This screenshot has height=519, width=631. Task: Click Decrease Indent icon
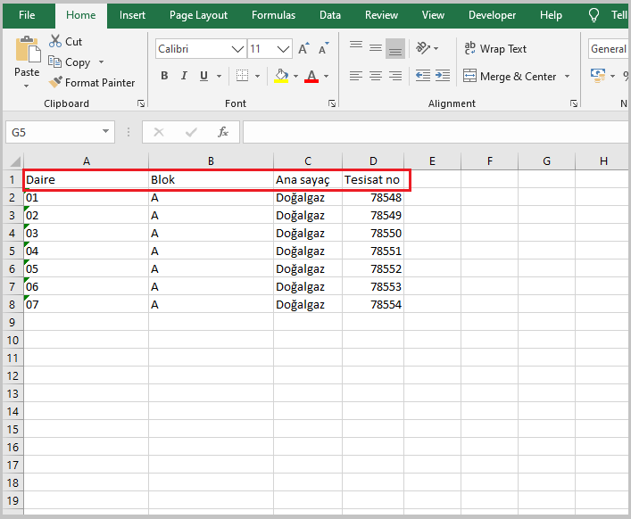[422, 76]
